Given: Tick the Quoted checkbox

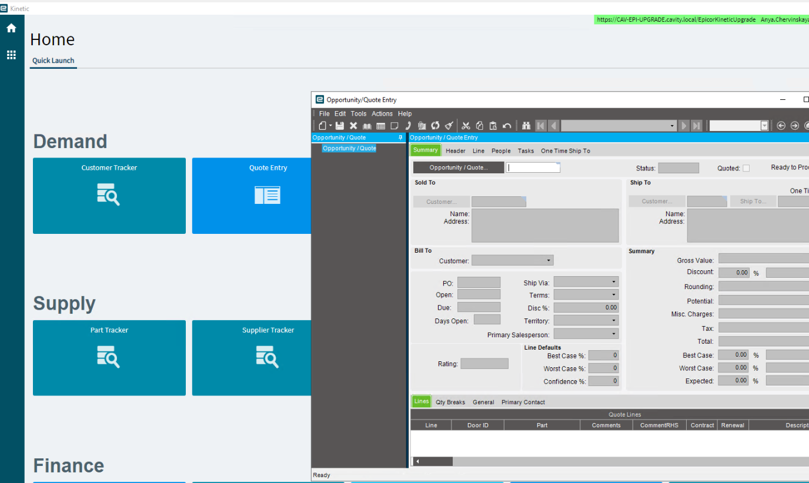Looking at the screenshot, I should click(x=747, y=167).
